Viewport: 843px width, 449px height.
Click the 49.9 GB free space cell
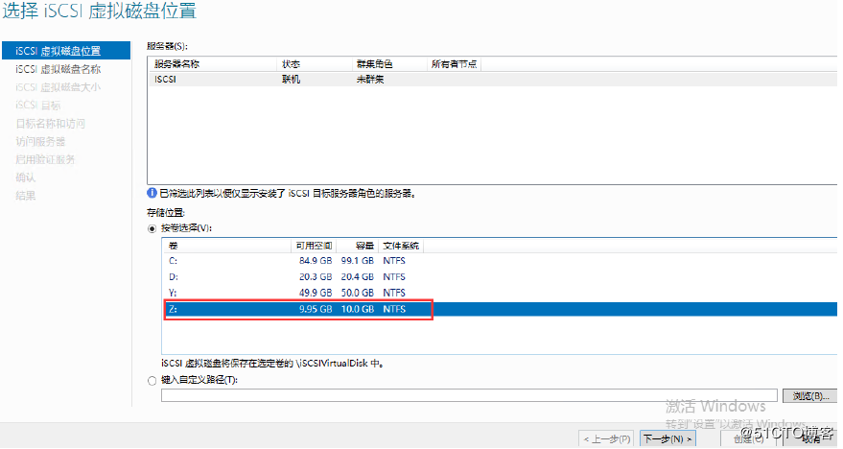[316, 293]
